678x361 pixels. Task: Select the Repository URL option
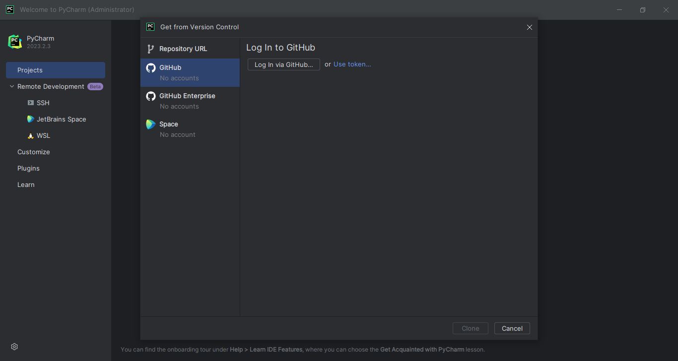tap(190, 49)
